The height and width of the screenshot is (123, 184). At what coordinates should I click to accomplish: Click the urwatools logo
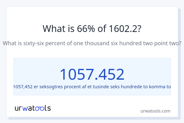click(33, 108)
